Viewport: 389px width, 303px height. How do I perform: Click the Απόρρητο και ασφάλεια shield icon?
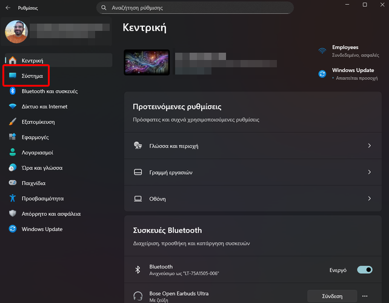click(x=12, y=214)
